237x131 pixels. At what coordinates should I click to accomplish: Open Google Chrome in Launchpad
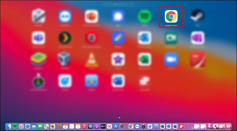171,16
